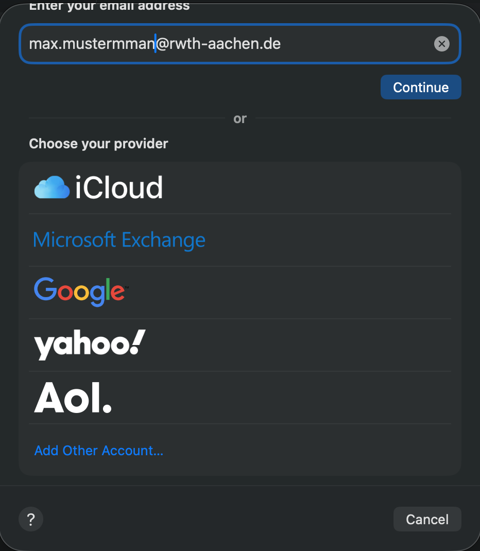Select the Yahoo provider logo
The height and width of the screenshot is (551, 480).
[90, 345]
